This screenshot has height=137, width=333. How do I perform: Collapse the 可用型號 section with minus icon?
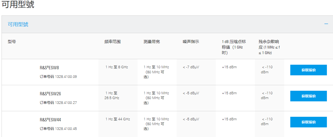[326, 24]
